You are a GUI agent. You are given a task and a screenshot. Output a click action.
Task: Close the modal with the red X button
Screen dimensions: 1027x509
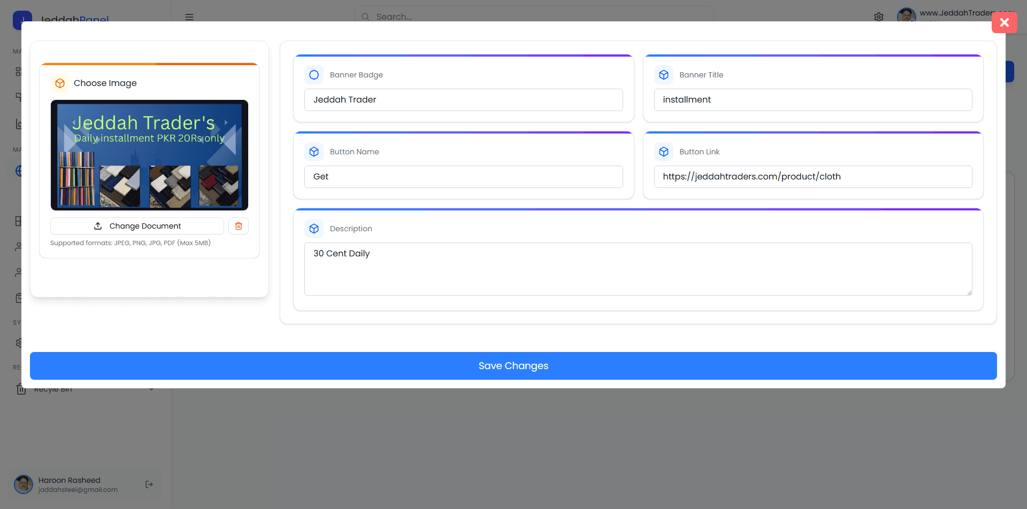tap(1004, 22)
